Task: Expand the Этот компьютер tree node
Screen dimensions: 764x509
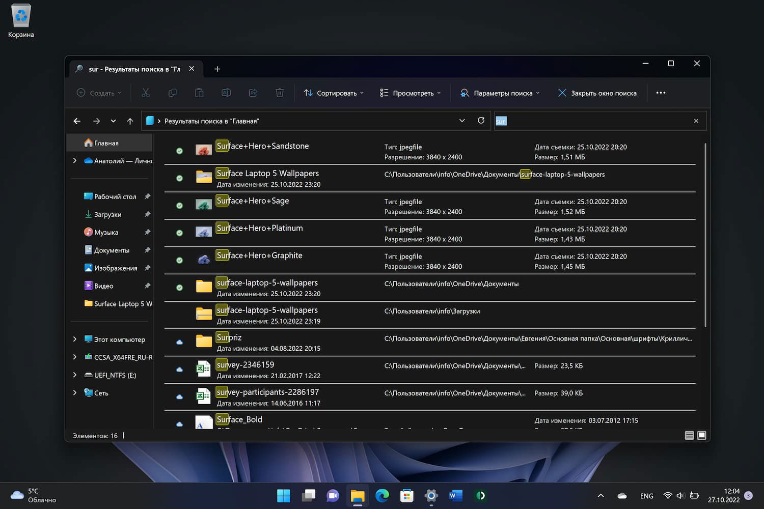Action: click(x=75, y=339)
